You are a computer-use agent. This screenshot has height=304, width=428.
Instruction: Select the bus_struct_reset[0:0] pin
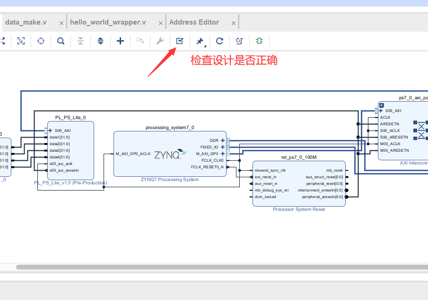(x=324, y=177)
